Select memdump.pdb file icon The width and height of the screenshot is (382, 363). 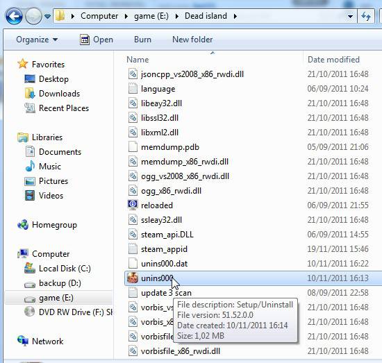coord(133,147)
